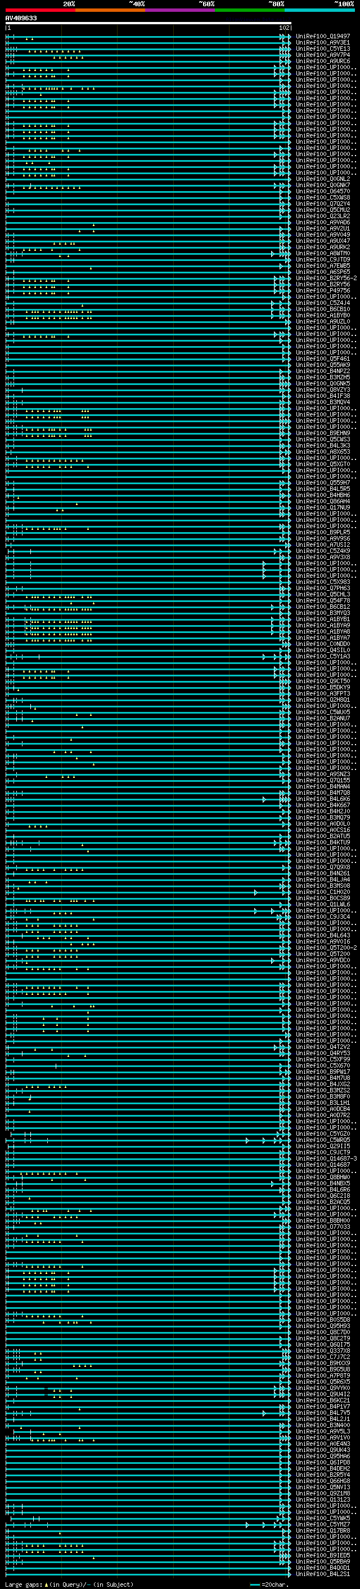Image resolution: width=360 pixels, height=1589 pixels.
Task: Click the purple ~60% legend segment
Action: tap(181, 10)
